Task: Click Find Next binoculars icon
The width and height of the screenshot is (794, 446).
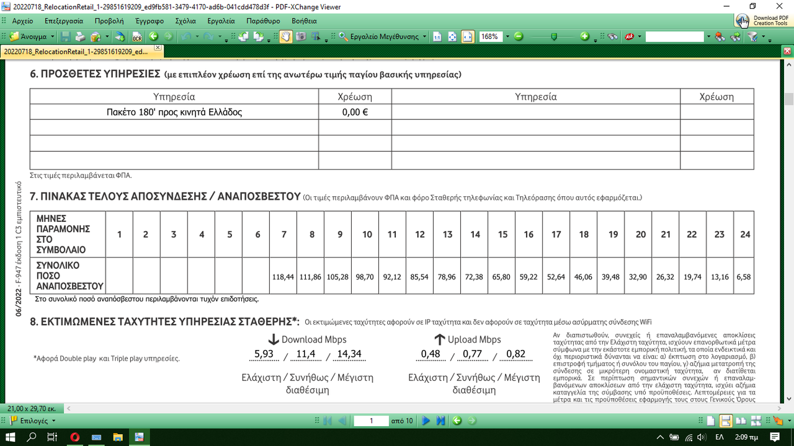Action: (x=735, y=37)
